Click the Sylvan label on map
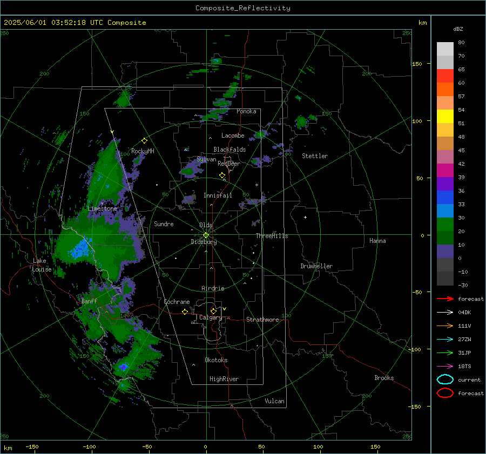The width and height of the screenshot is (486, 454). pos(206,159)
